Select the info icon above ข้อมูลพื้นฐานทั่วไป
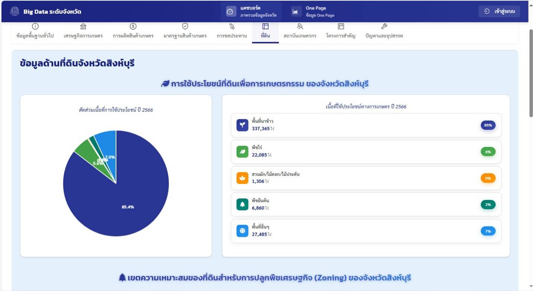The height and width of the screenshot is (291, 533). click(35, 27)
